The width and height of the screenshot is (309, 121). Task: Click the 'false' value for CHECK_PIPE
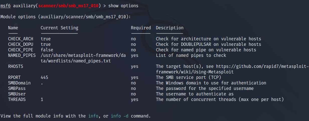click(47, 50)
